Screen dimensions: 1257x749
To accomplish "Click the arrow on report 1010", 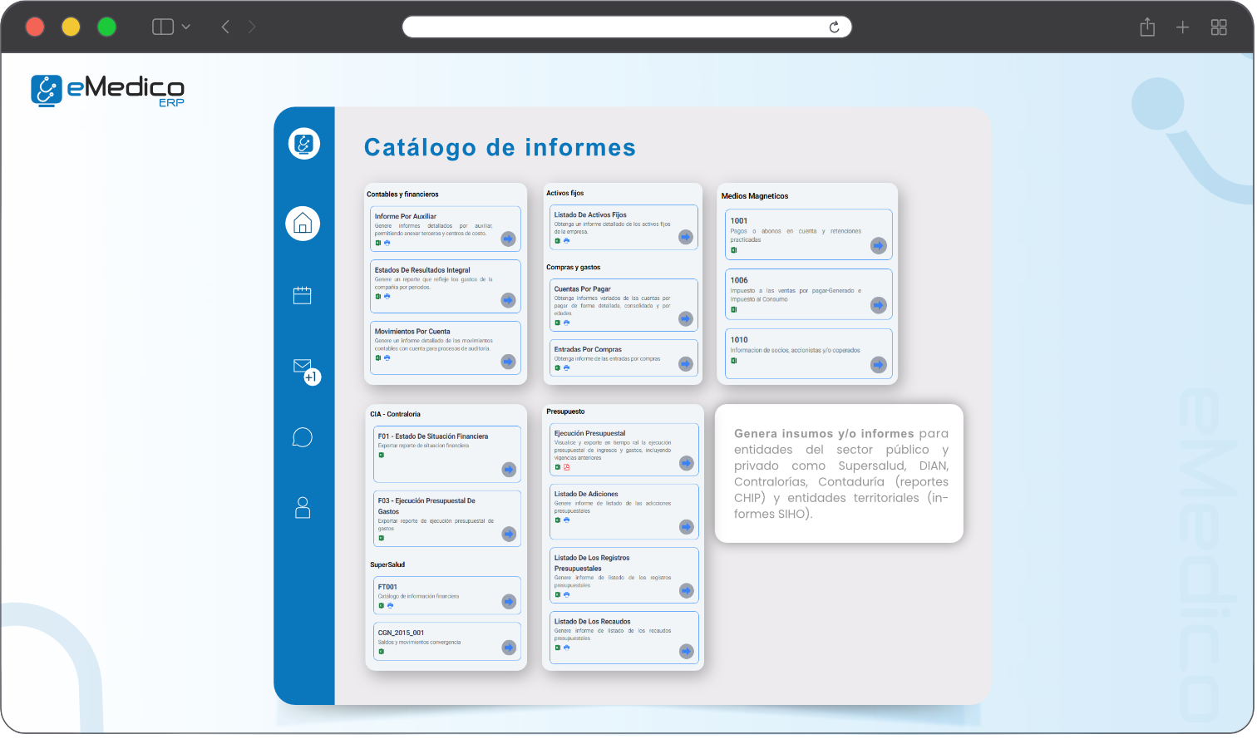I will [x=879, y=365].
